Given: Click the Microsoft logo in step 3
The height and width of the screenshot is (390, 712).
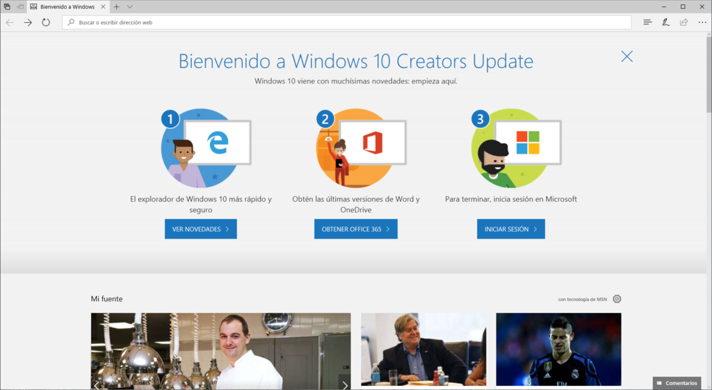Looking at the screenshot, I should click(x=527, y=143).
